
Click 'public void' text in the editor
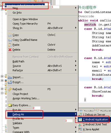[x=88, y=21]
